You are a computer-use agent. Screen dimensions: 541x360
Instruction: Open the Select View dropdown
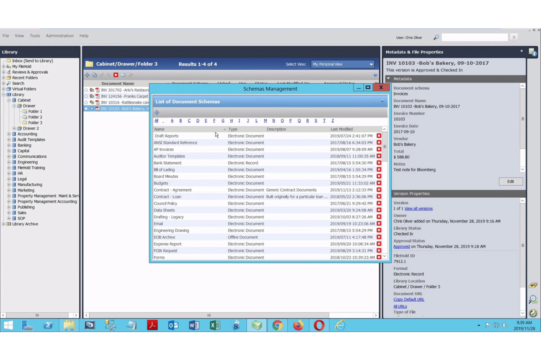(343, 64)
